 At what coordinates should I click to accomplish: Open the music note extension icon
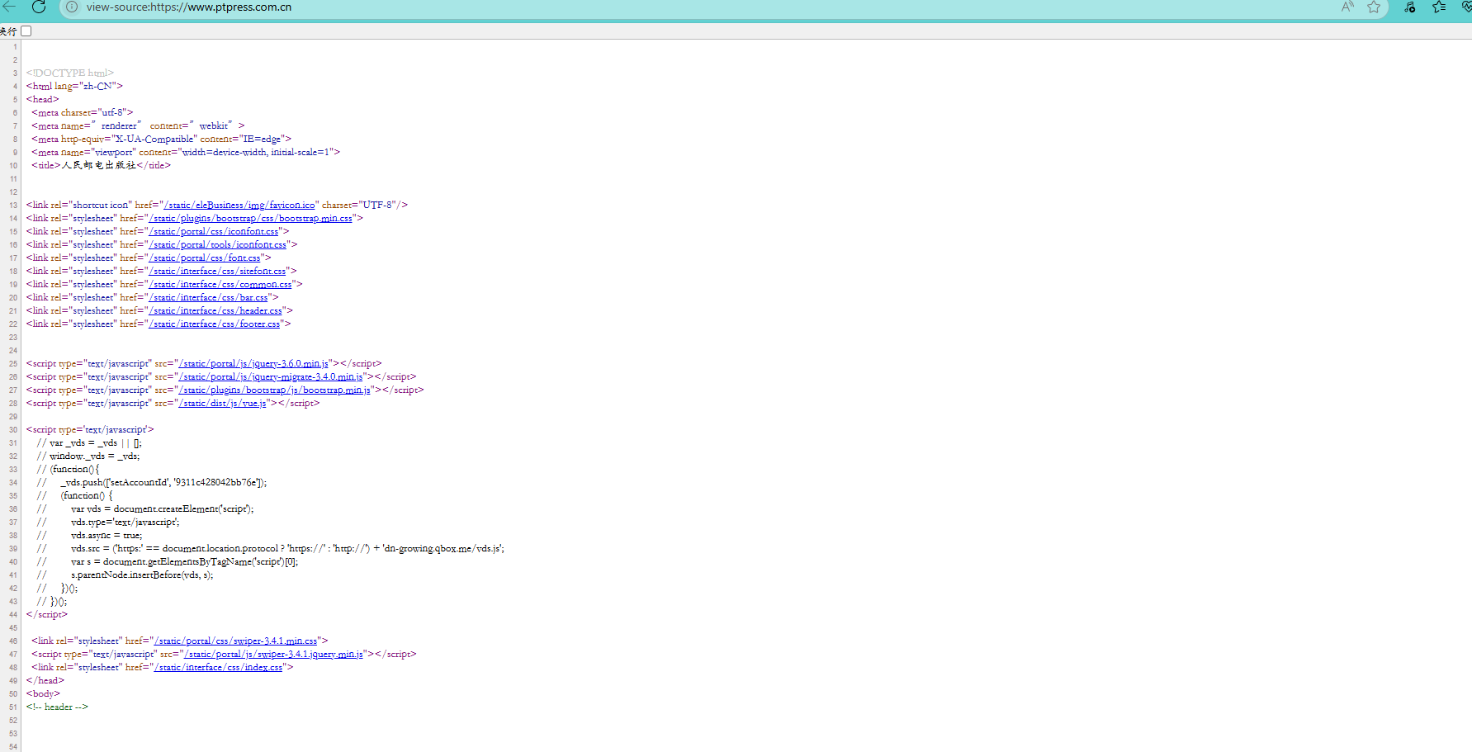[1410, 7]
